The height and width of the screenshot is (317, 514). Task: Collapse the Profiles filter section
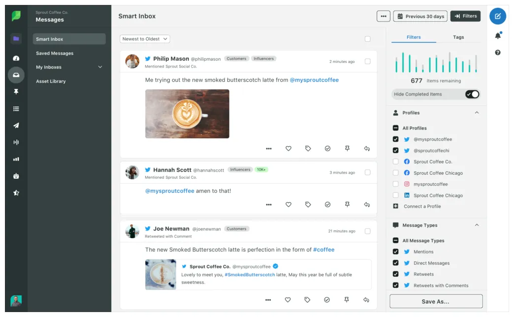(x=477, y=112)
